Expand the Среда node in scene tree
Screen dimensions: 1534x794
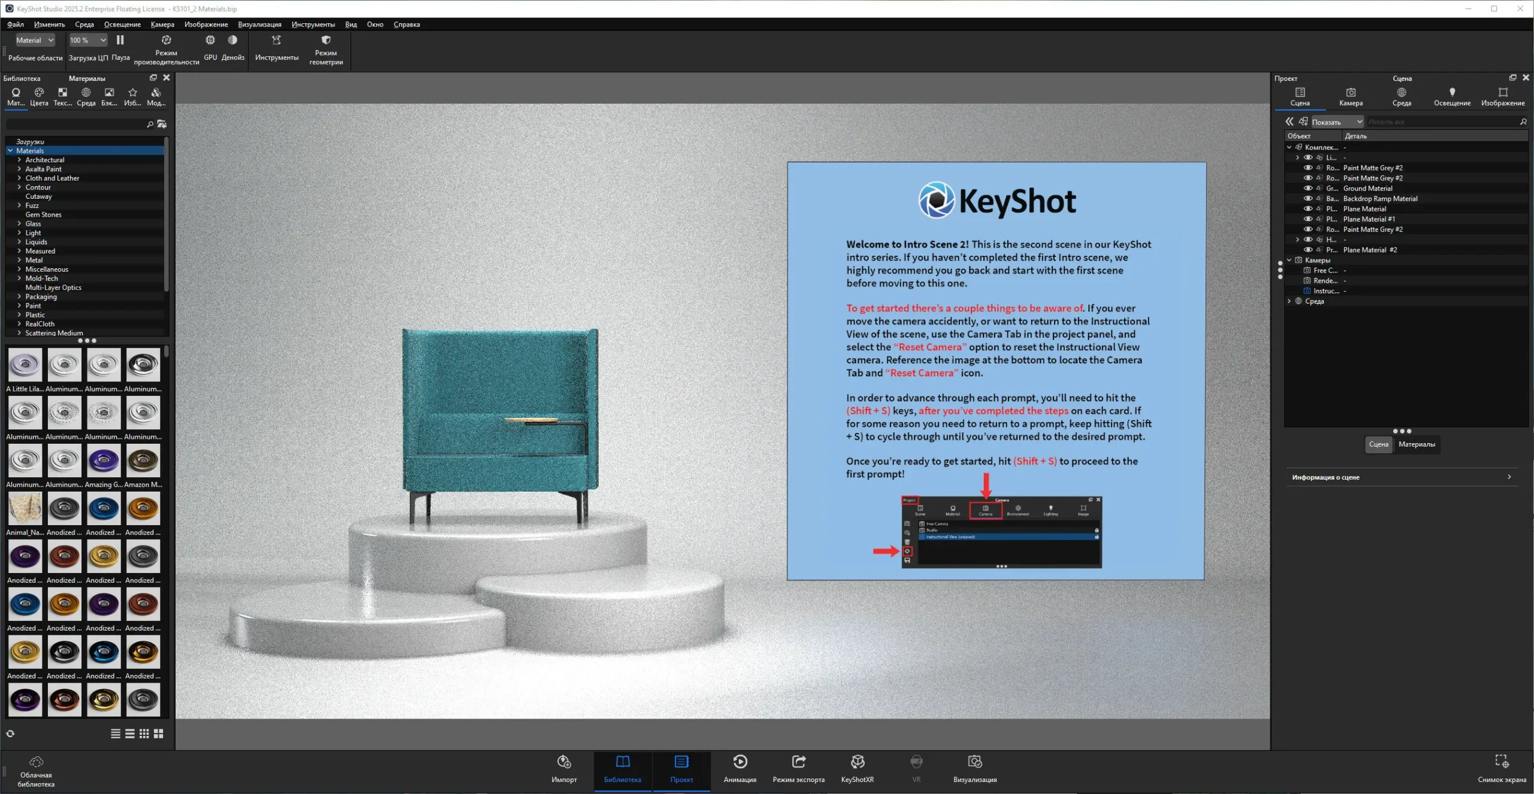click(x=1289, y=301)
